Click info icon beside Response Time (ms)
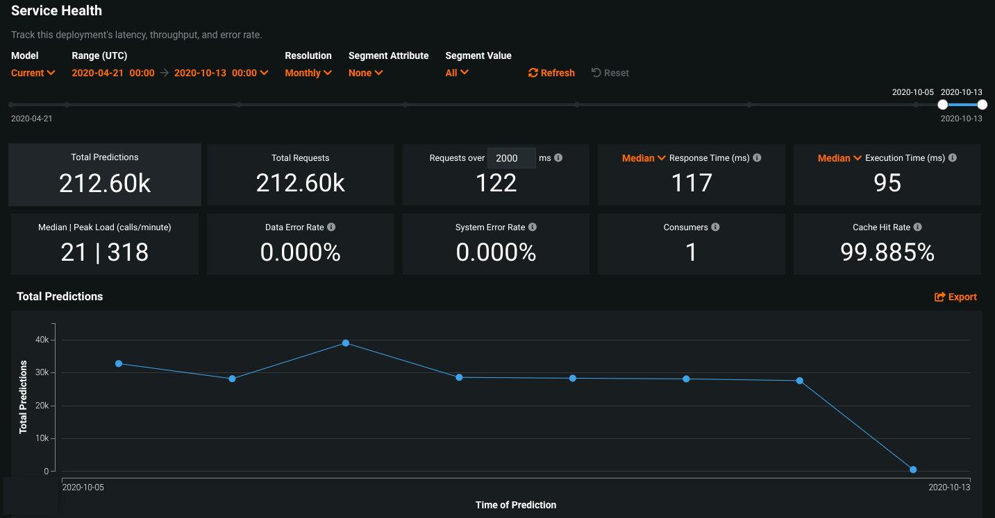This screenshot has width=995, height=518. pos(757,158)
